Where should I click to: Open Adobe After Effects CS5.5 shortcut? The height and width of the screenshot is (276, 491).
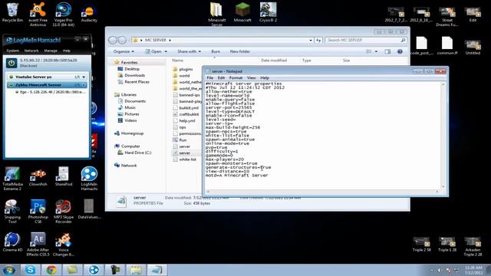38,244
